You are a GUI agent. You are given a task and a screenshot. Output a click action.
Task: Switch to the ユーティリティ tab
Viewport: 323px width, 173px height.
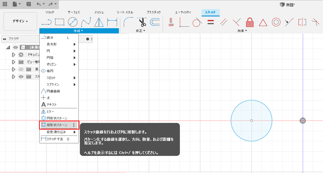(x=183, y=12)
